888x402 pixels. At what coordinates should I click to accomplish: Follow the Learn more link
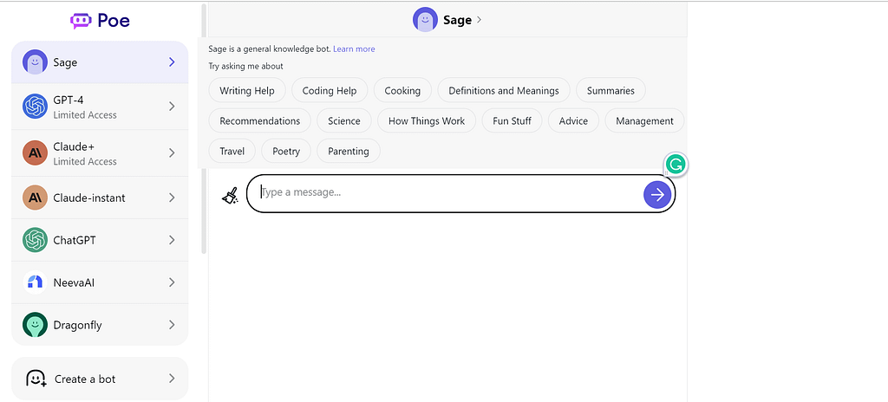[354, 49]
